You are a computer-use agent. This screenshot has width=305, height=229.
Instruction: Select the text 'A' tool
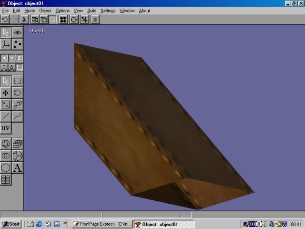point(18,167)
